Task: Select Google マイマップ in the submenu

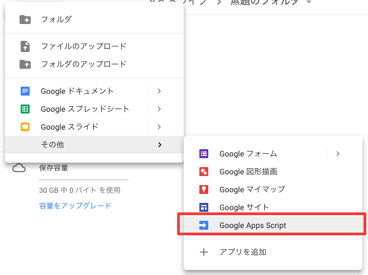Action: click(273, 189)
